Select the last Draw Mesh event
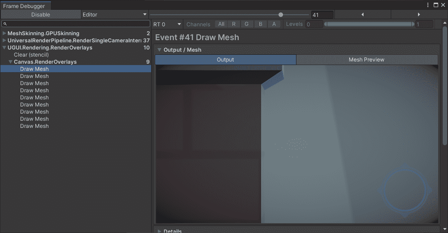 tap(76, 126)
